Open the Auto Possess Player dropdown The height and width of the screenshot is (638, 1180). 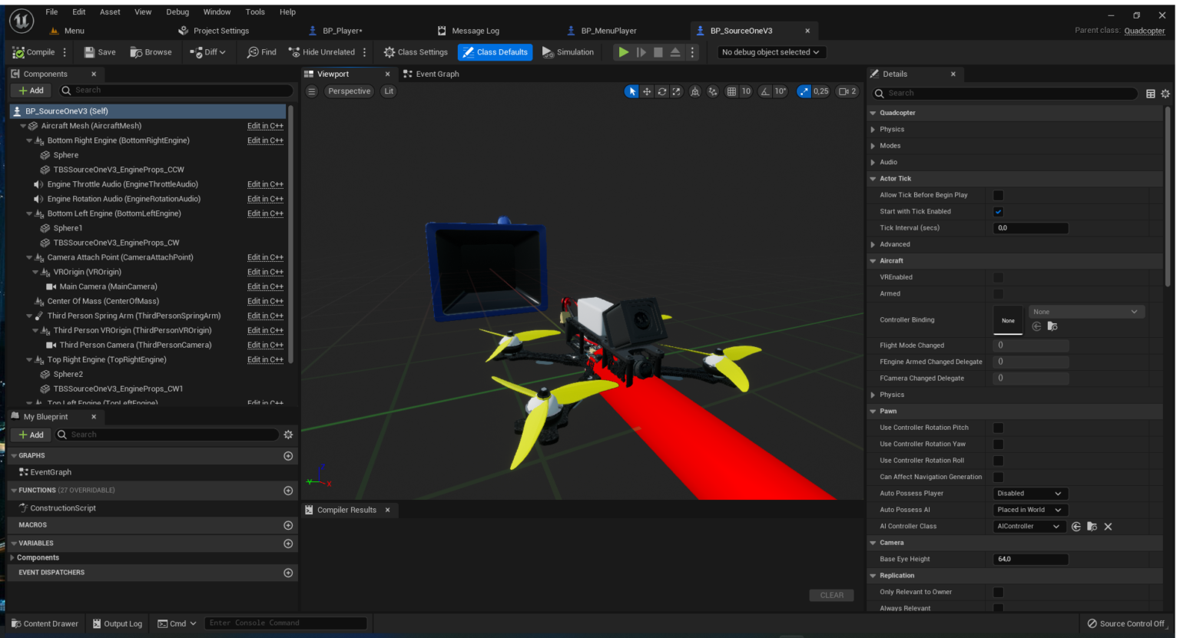click(1029, 493)
